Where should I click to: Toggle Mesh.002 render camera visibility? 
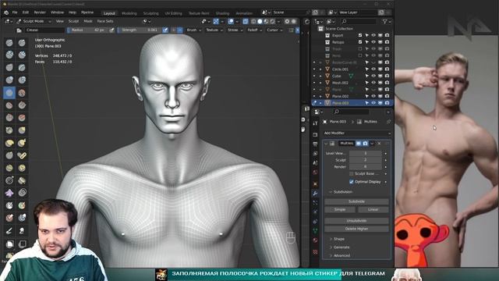click(387, 83)
